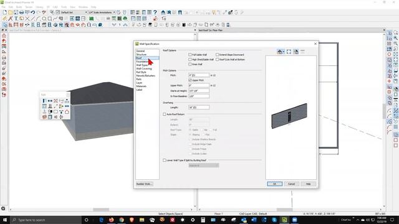Click the green tree Terrain tool icon

[x=125, y=19]
